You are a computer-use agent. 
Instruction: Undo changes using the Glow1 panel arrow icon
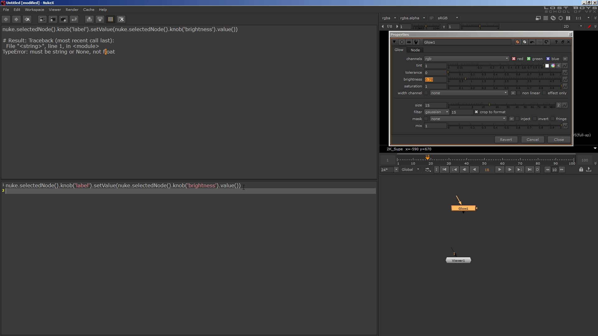point(532,42)
